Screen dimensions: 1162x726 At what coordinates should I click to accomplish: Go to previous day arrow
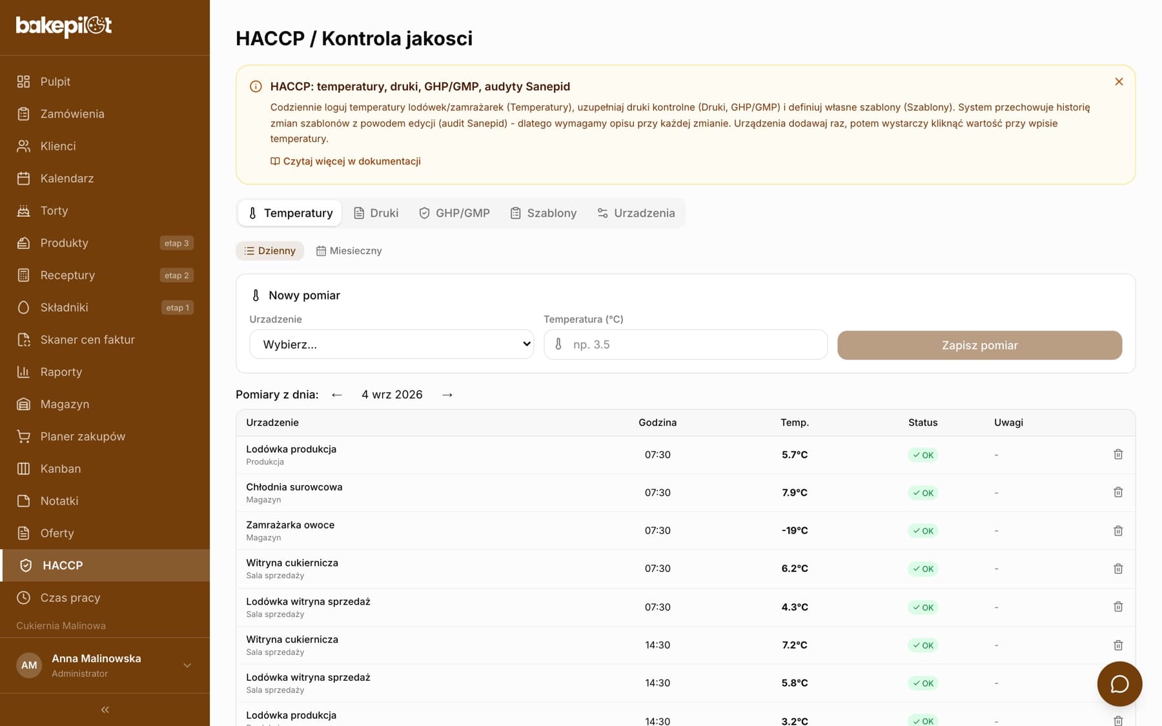pyautogui.click(x=336, y=394)
